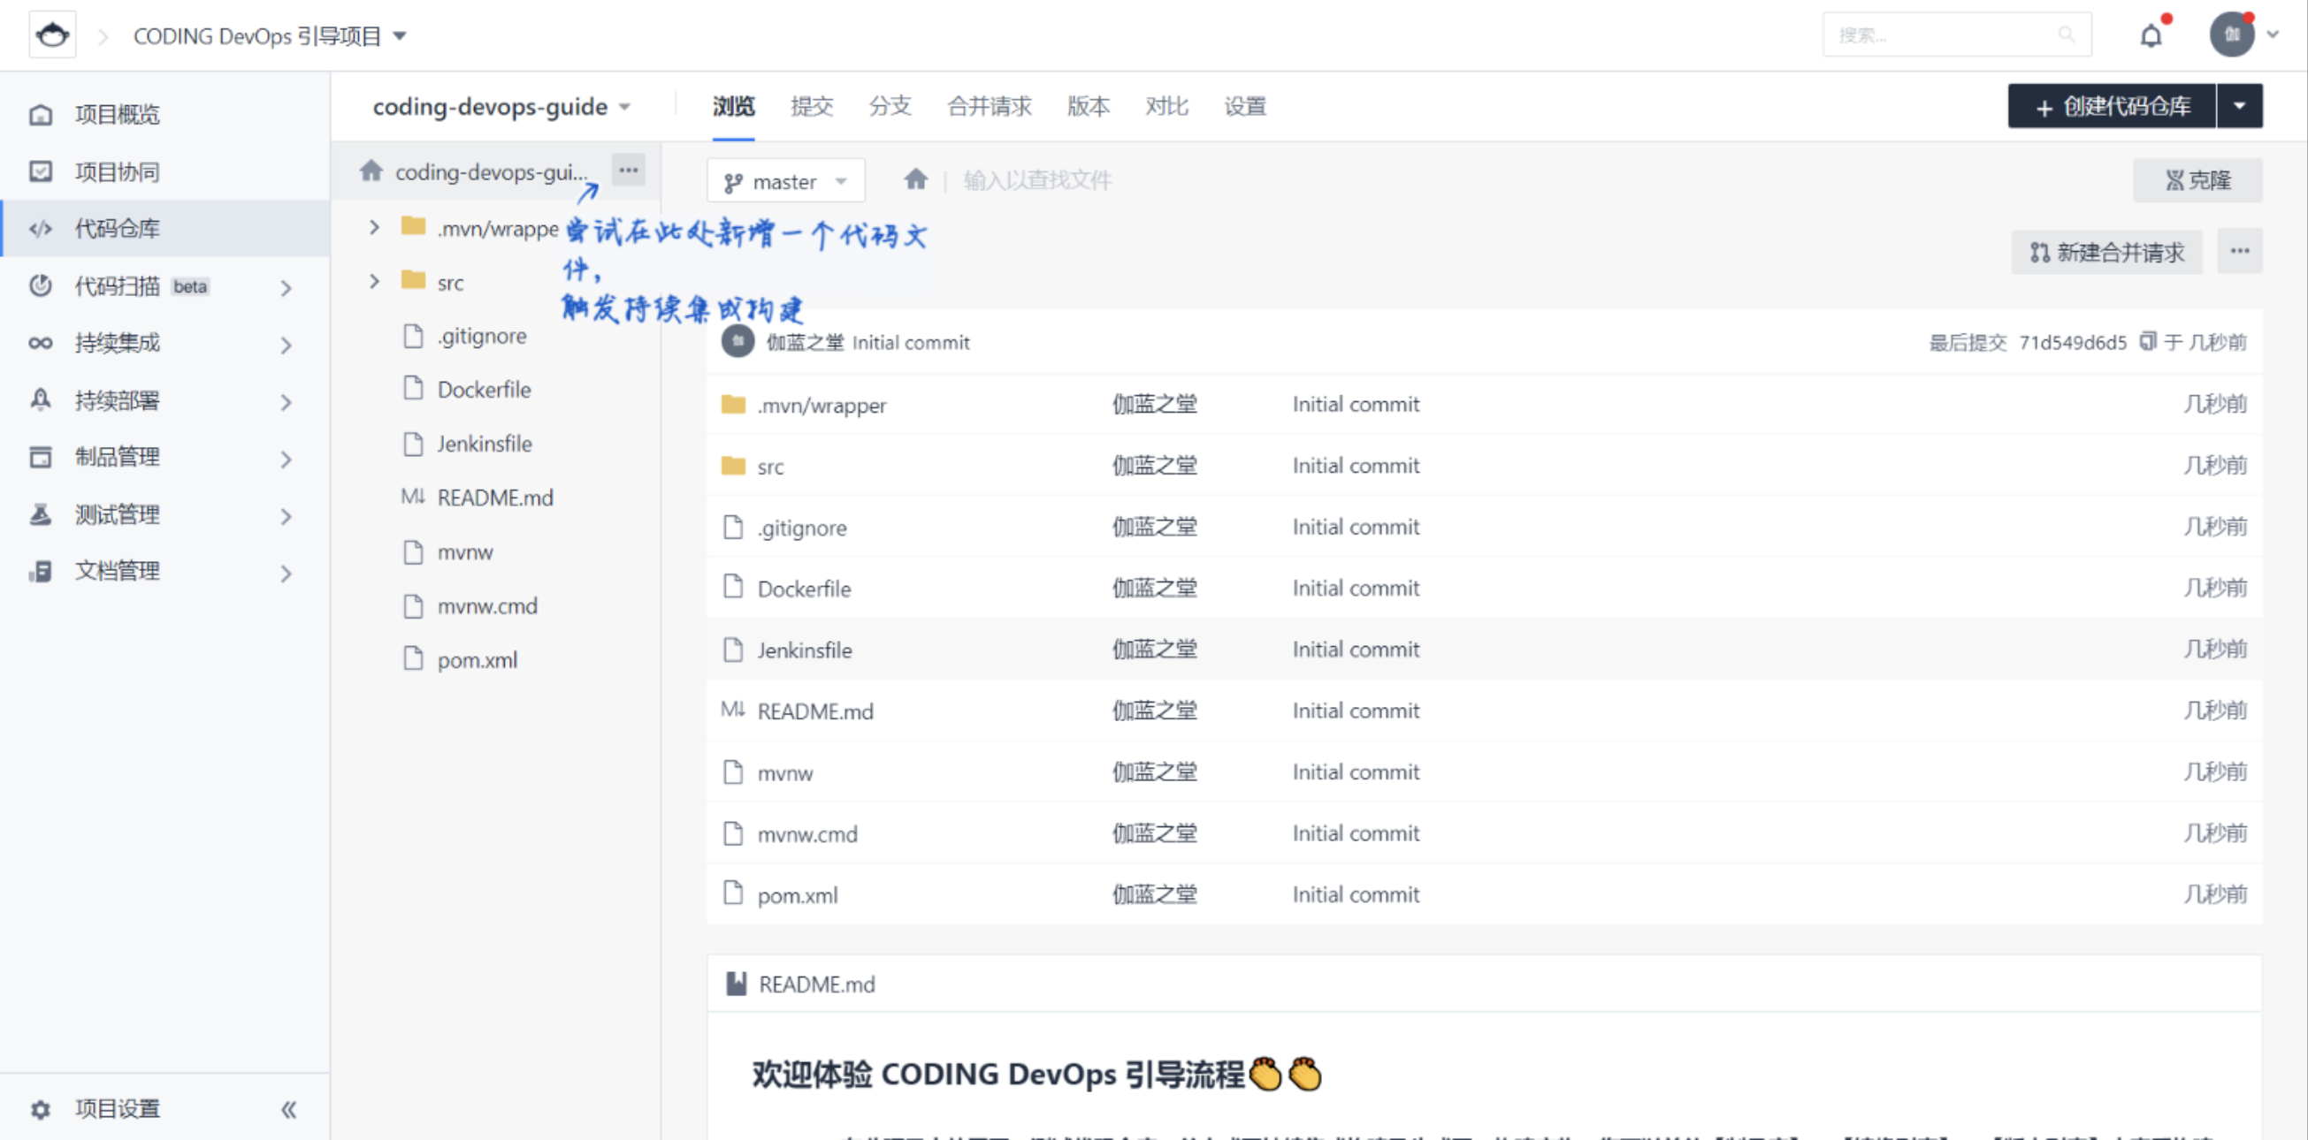Click the 代码扫描 sidebar icon
2308x1140 pixels.
tap(41, 285)
